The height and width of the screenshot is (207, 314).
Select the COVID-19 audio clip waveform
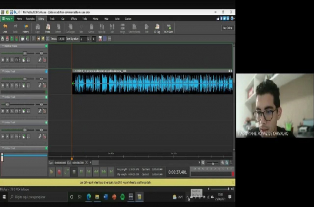pos(152,84)
